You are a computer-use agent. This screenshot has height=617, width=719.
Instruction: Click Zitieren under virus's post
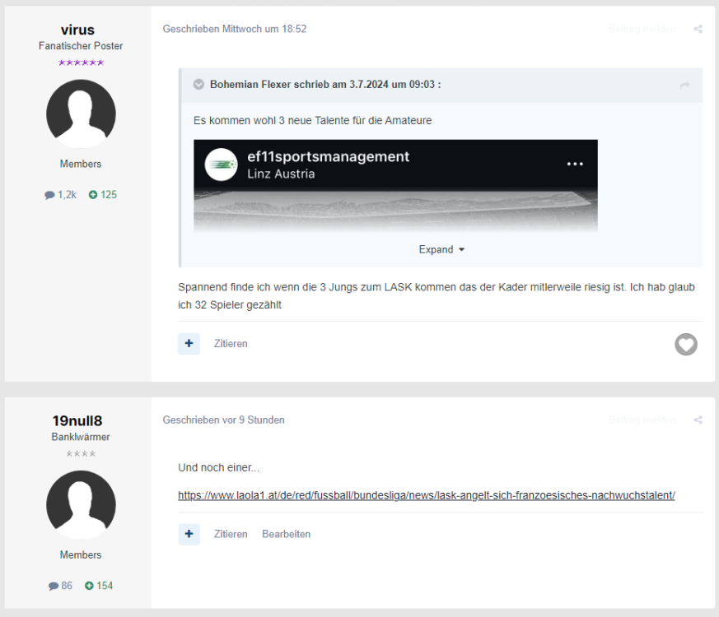pos(231,344)
